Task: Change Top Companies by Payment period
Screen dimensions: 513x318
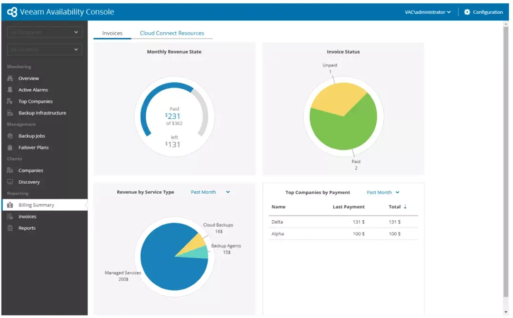Action: point(383,193)
